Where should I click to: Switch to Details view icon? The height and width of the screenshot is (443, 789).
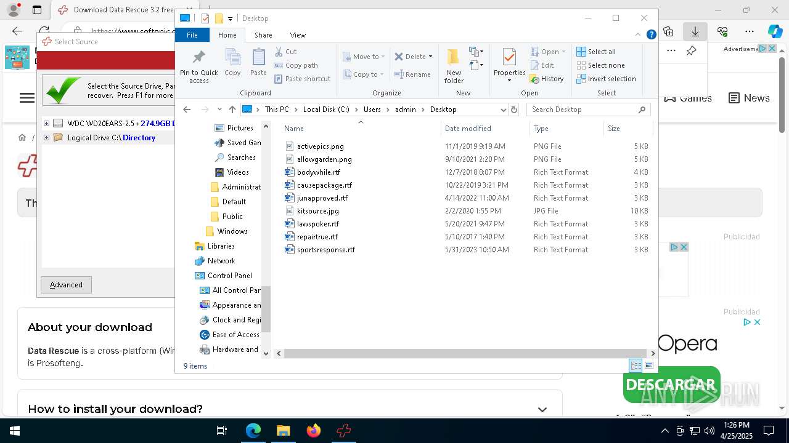(636, 365)
